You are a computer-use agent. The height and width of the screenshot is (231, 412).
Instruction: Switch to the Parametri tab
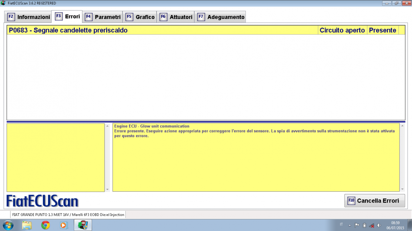click(x=103, y=17)
